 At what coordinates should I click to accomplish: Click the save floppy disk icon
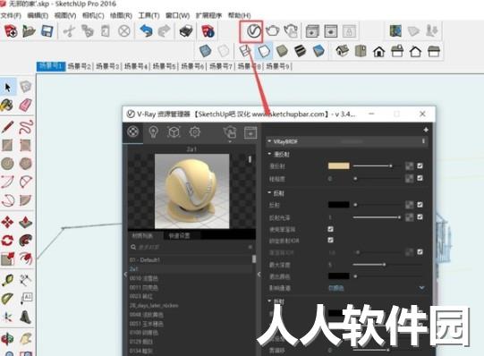tap(47, 31)
